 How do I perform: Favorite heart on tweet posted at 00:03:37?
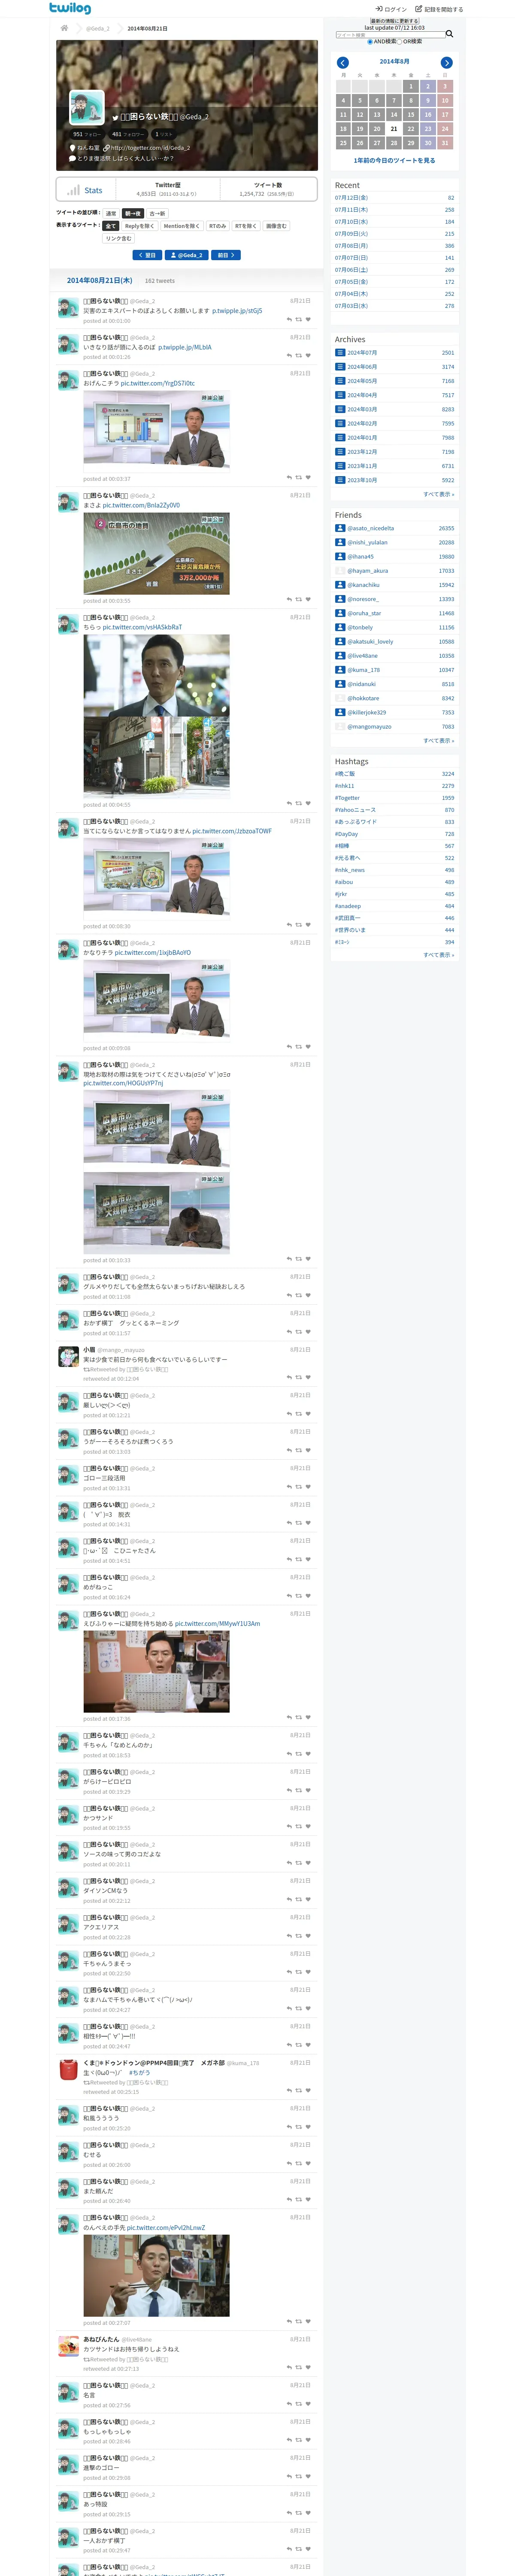[308, 478]
